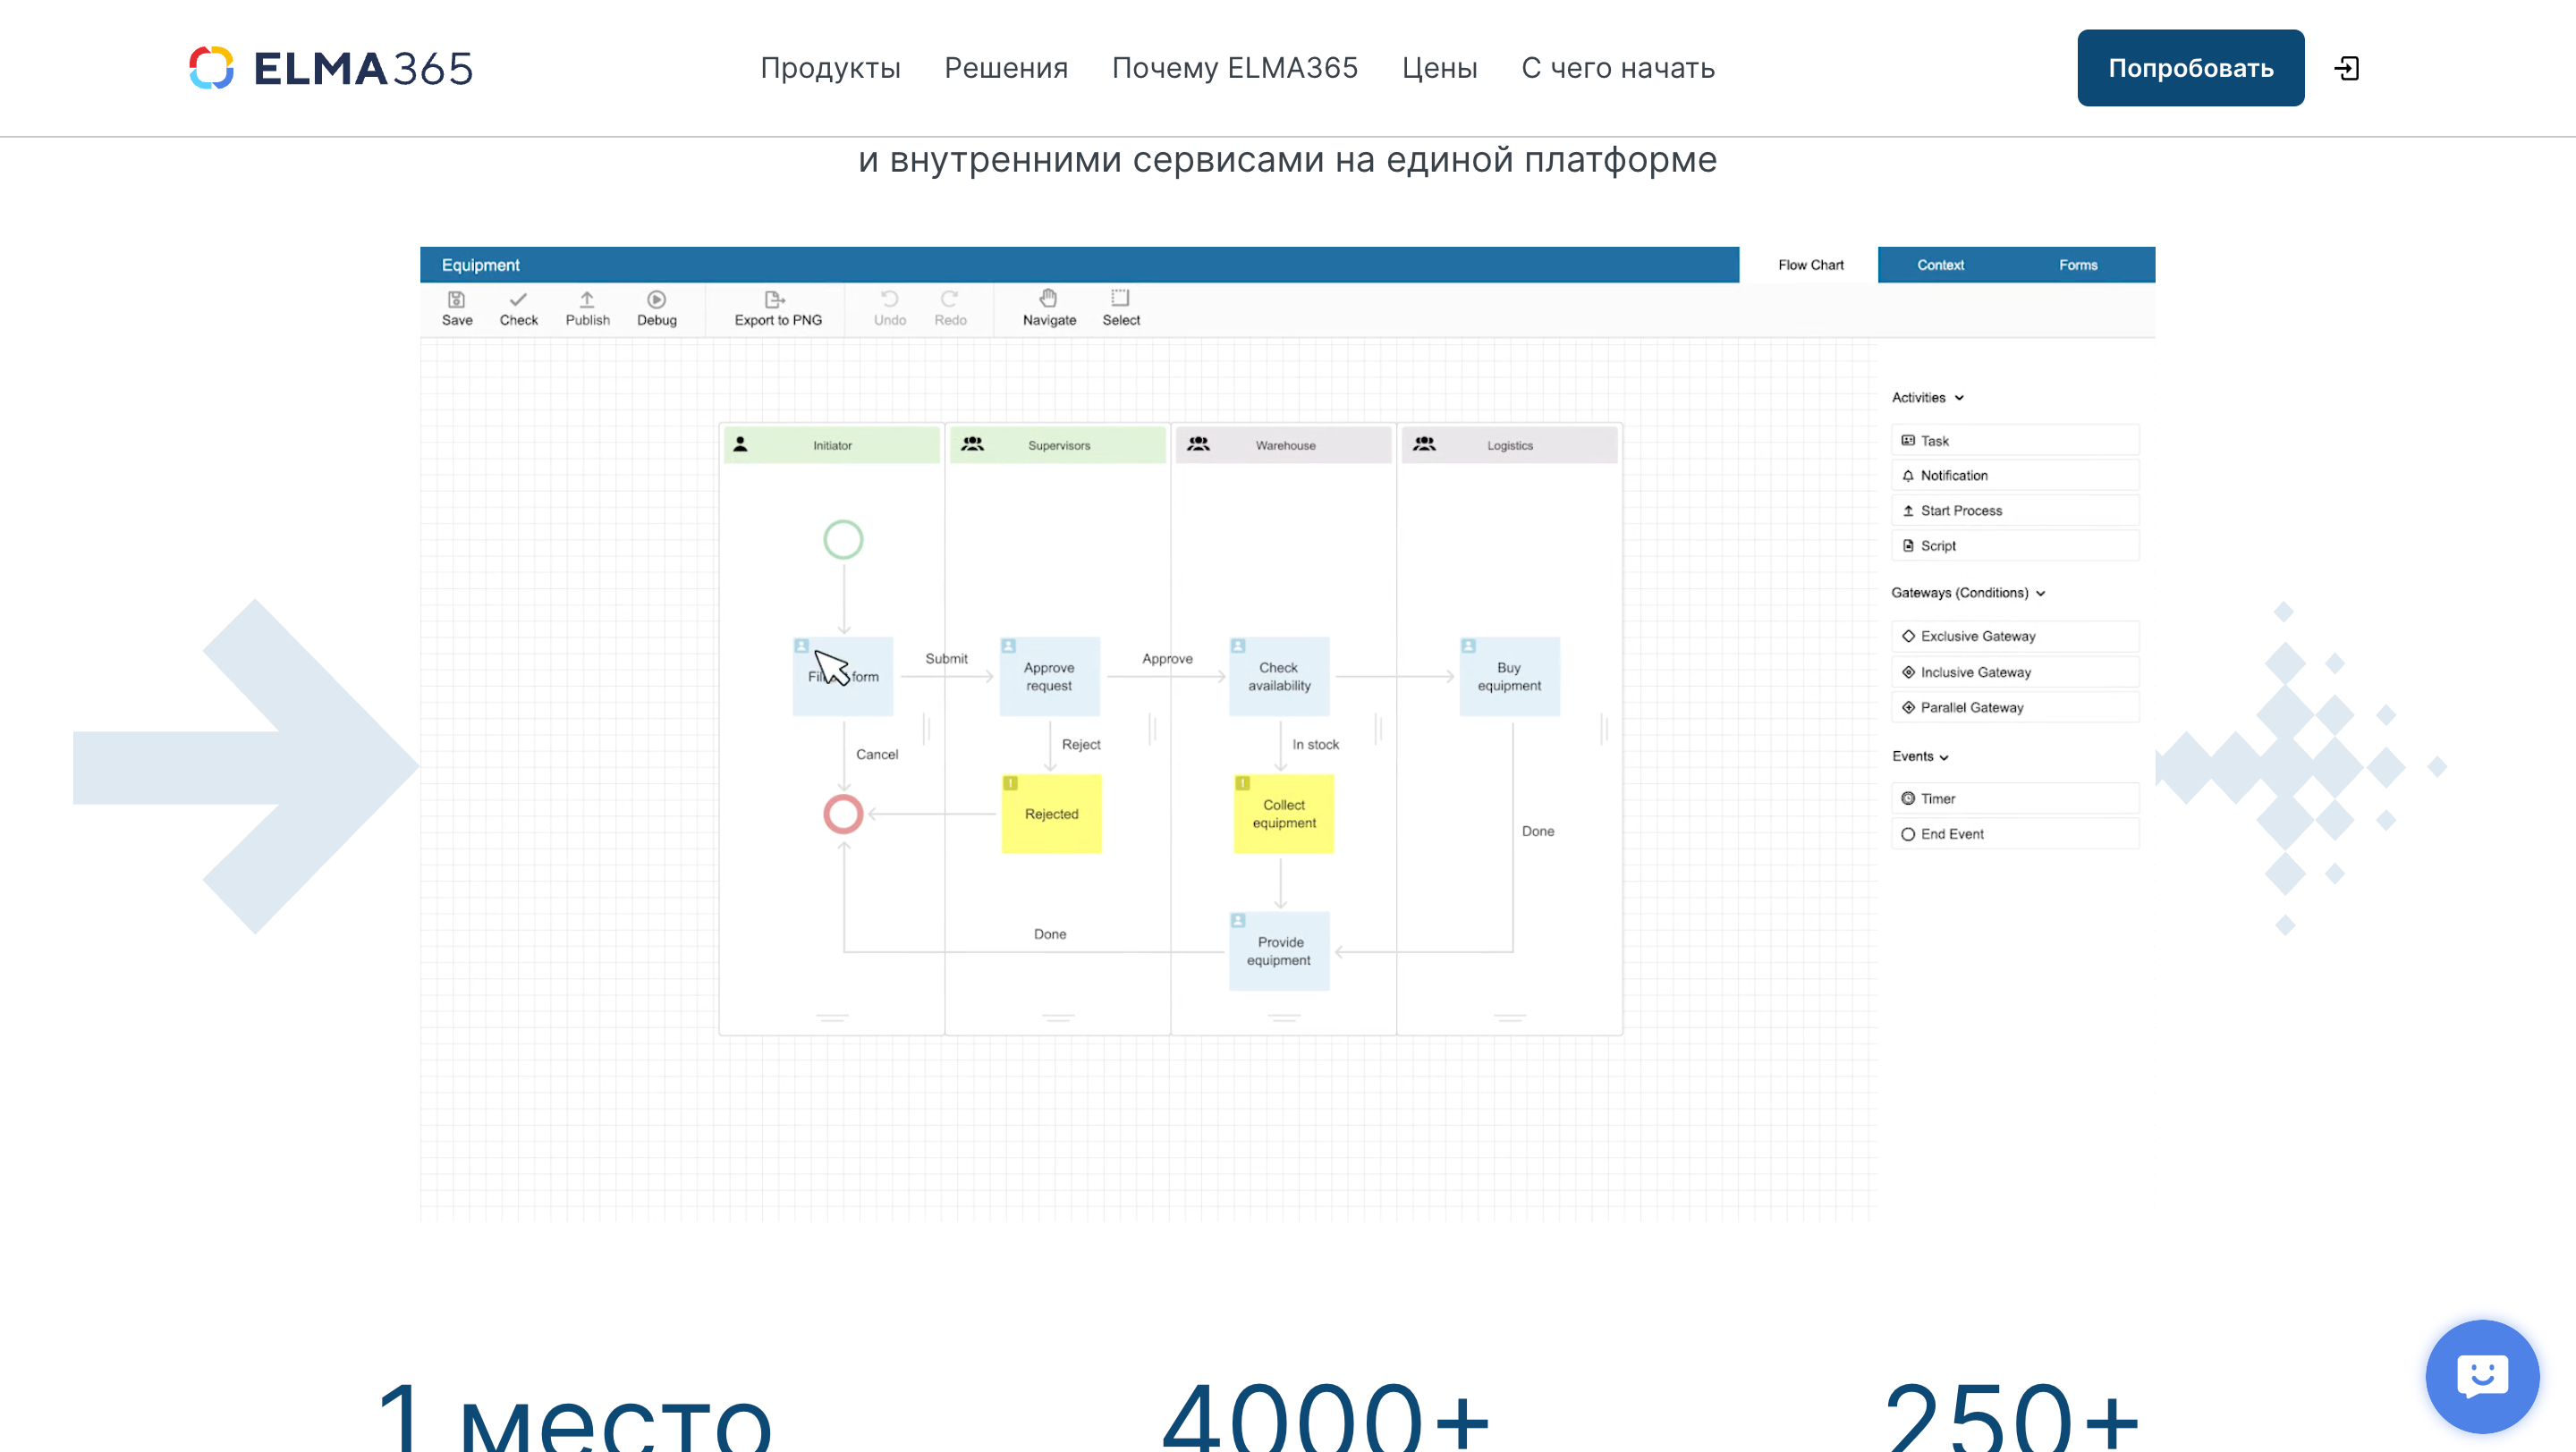The height and width of the screenshot is (1452, 2576).
Task: Click the Попробовать button
Action: [x=2189, y=68]
